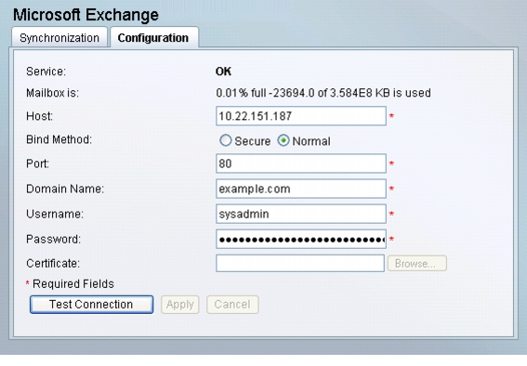
Task: Click the 'Host:' label
Action: click(x=40, y=116)
